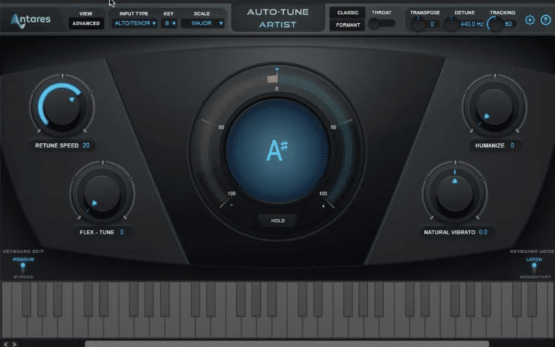The width and height of the screenshot is (555, 347).
Task: Toggle the Throat switch
Action: (x=382, y=24)
